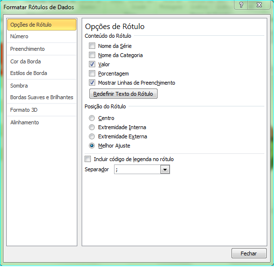Image resolution: width=274 pixels, height=267 pixels.
Task: Open Estilos de Borda category
Action: pos(42,73)
